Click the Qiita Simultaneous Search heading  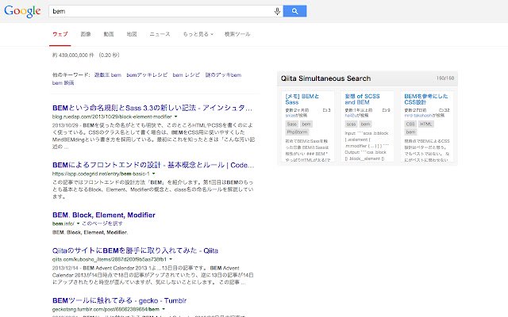[x=325, y=78]
